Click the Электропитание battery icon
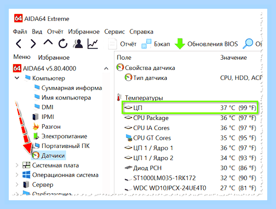276x209 pixels. 36,136
